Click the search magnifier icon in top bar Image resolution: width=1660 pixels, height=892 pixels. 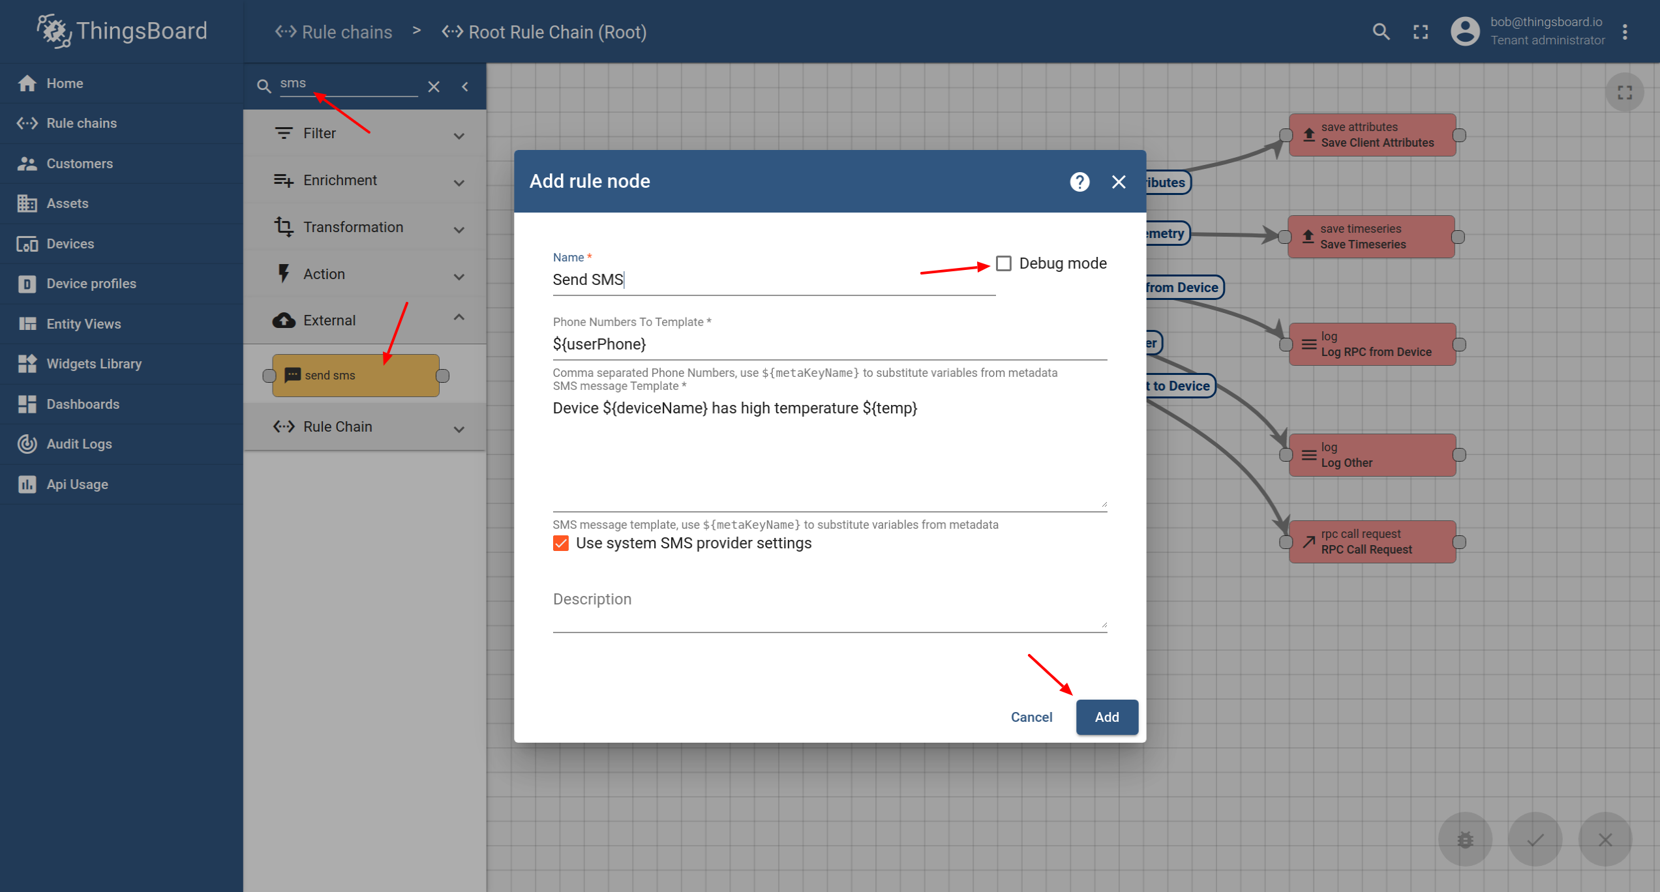[1380, 31]
